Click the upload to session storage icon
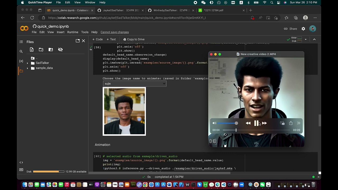Screen dimensions: 338x190 tap(32, 50)
